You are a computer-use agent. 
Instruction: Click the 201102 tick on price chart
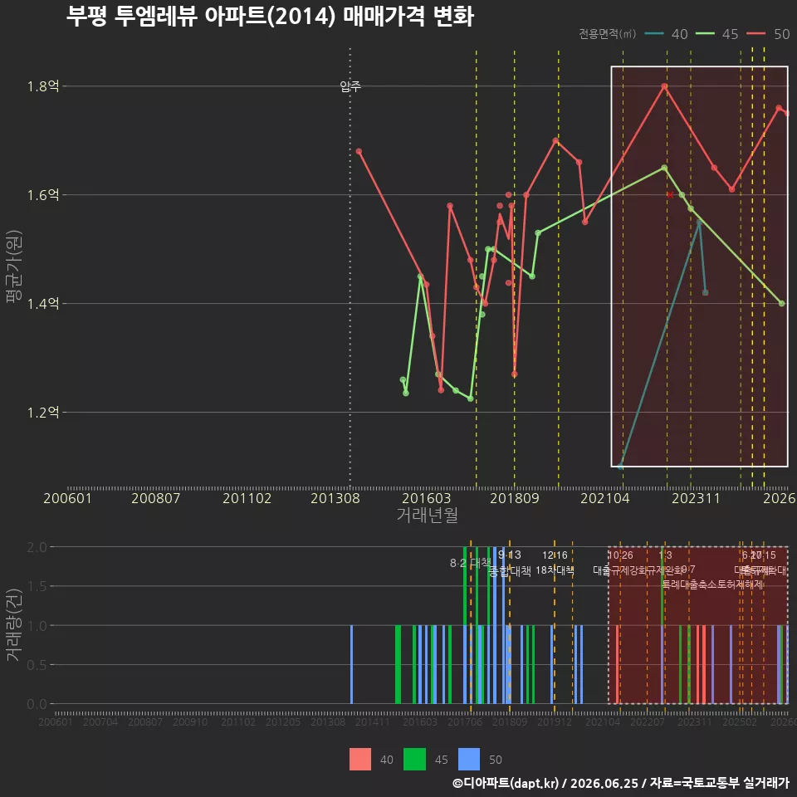247,498
